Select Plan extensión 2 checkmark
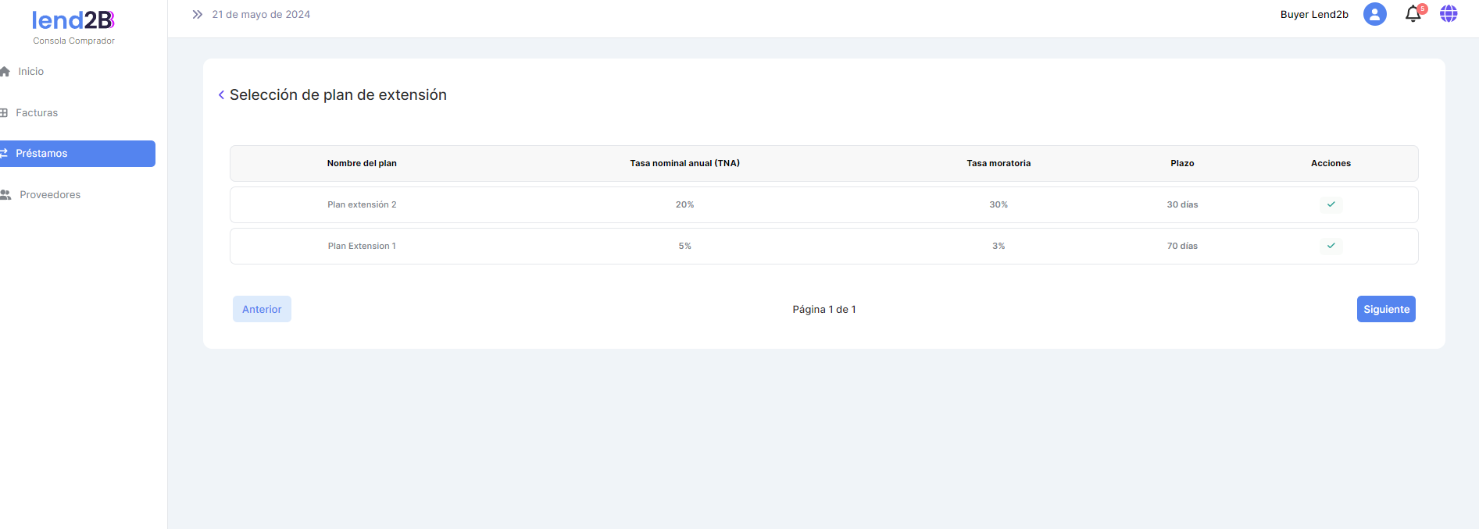This screenshot has width=1479, height=529. [1331, 204]
